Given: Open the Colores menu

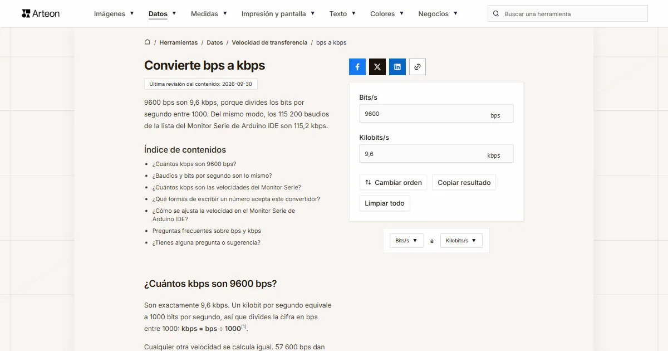Looking at the screenshot, I should 387,14.
